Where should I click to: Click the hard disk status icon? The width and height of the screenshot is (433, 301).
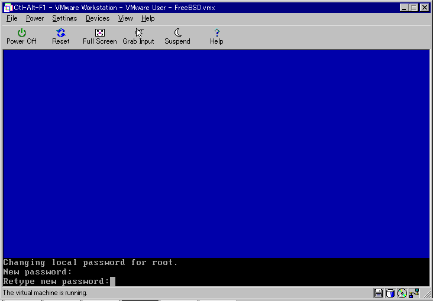[x=390, y=293]
